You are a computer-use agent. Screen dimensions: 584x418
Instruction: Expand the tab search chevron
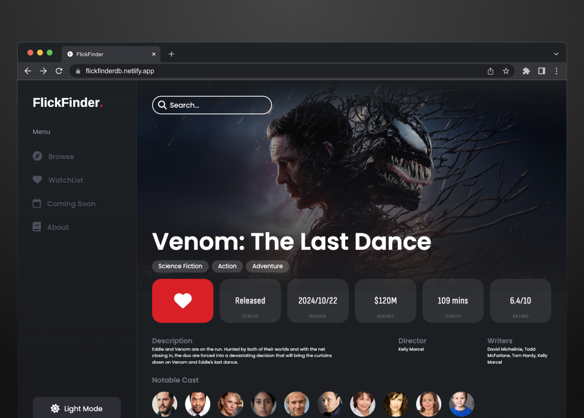tap(556, 54)
